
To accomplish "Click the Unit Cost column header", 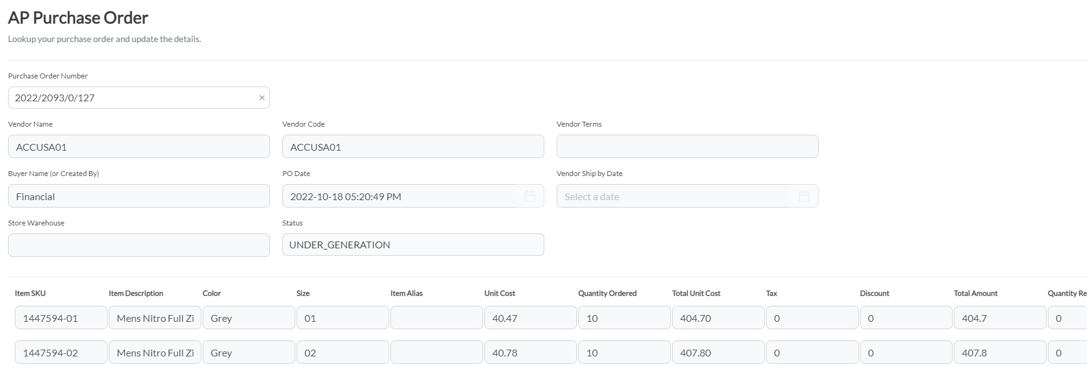I will 500,293.
